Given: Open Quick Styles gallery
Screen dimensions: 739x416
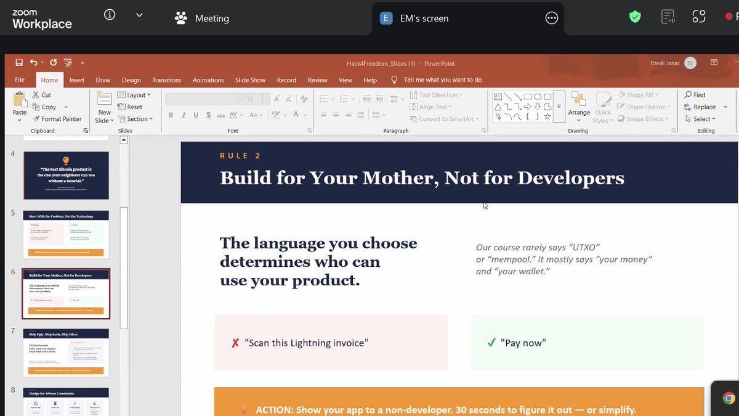Looking at the screenshot, I should [603, 108].
